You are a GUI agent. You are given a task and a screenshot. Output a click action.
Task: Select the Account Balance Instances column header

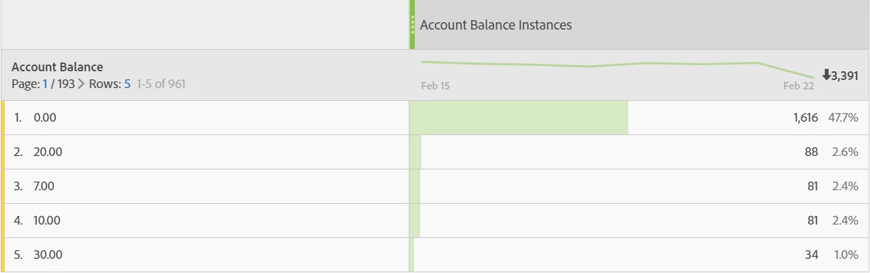tap(496, 25)
